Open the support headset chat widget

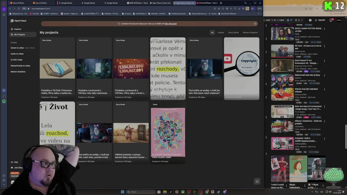(257, 181)
